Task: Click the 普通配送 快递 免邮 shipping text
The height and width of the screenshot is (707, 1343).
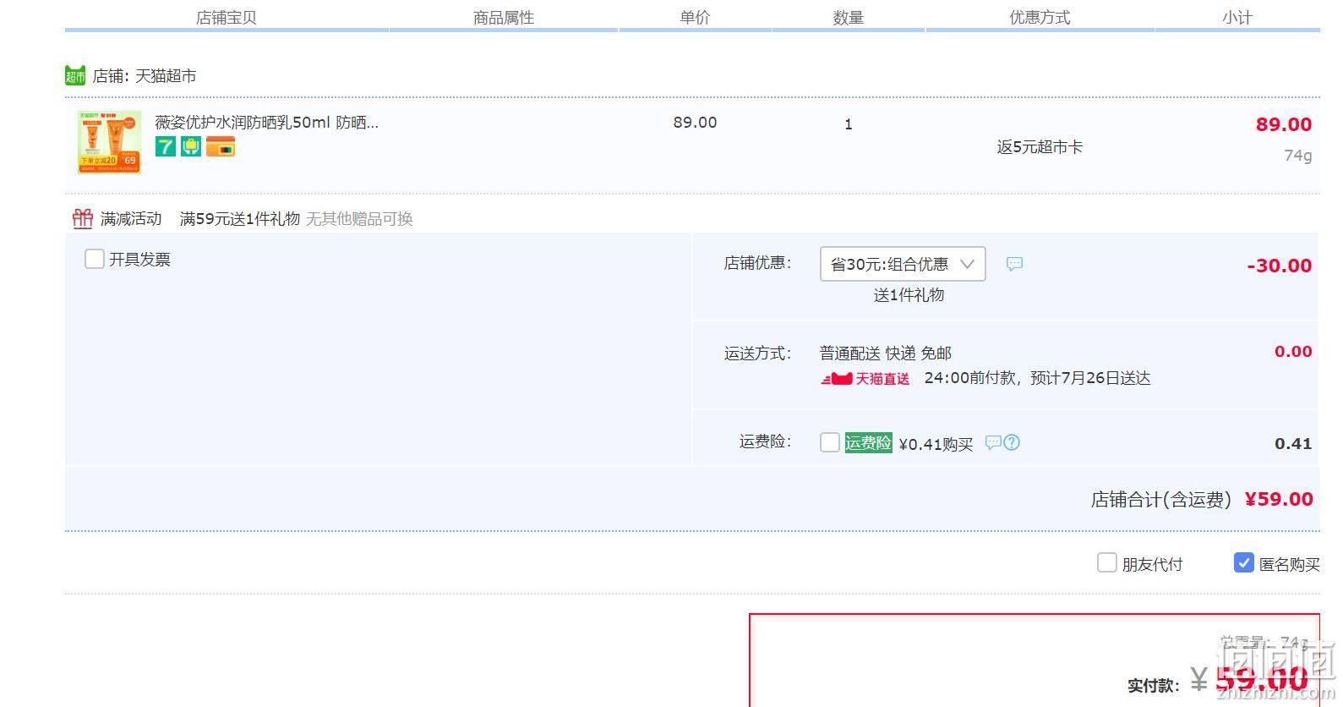Action: click(x=886, y=353)
